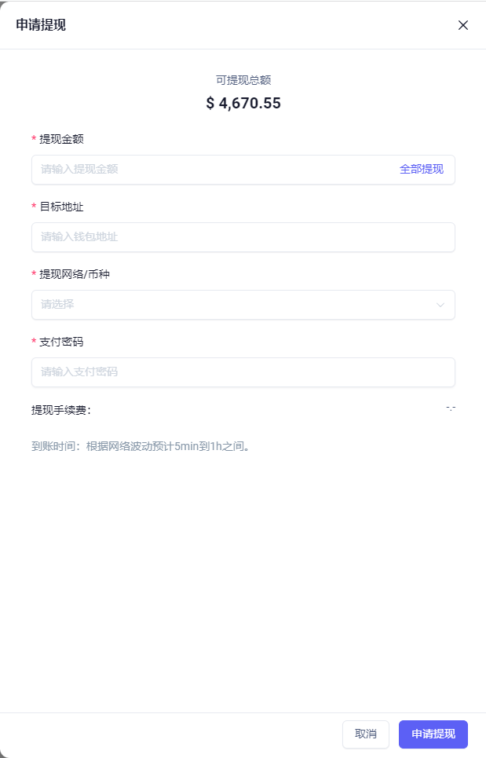Focus the 请输入提现金额 amount field
Viewport: 486px width, 758px height.
(213, 169)
